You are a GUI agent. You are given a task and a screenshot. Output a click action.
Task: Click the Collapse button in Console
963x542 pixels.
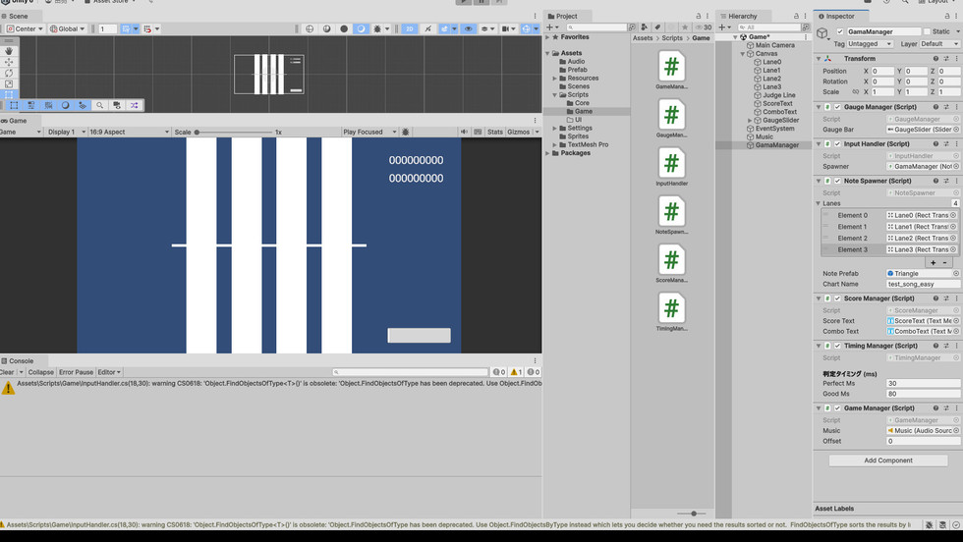pos(40,372)
